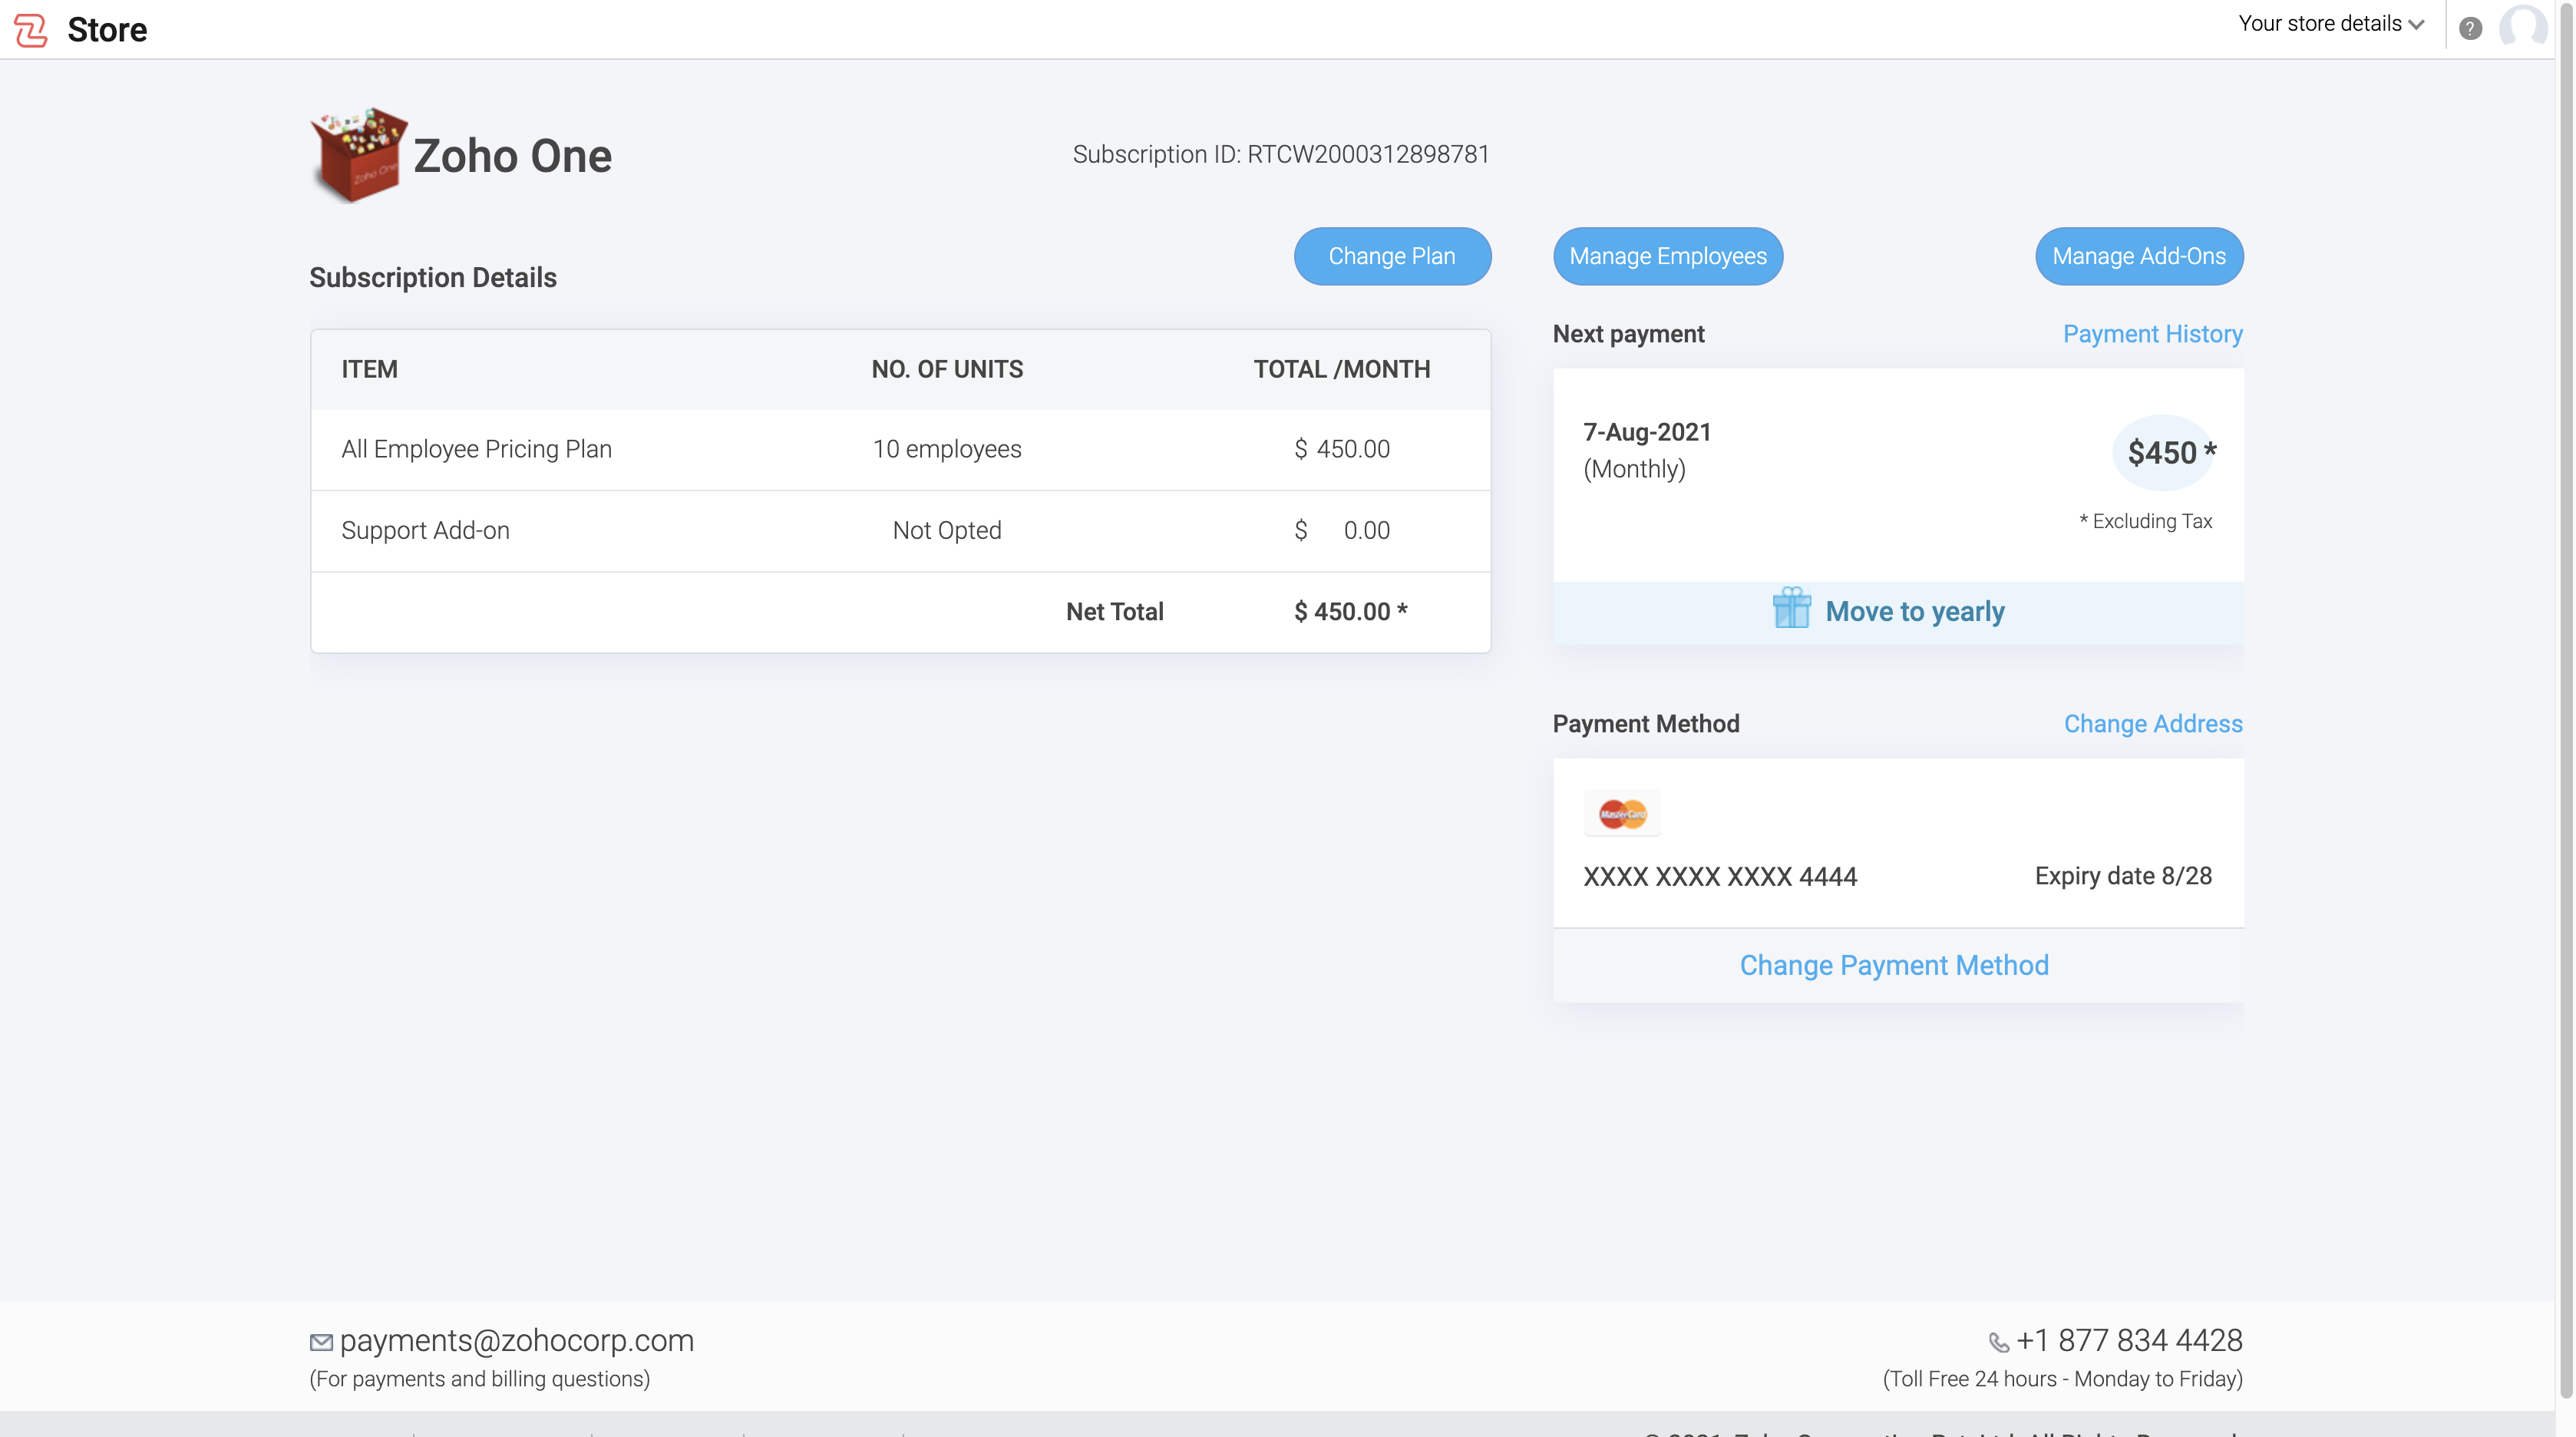View Payment History
Image resolution: width=2576 pixels, height=1437 pixels.
2152,334
